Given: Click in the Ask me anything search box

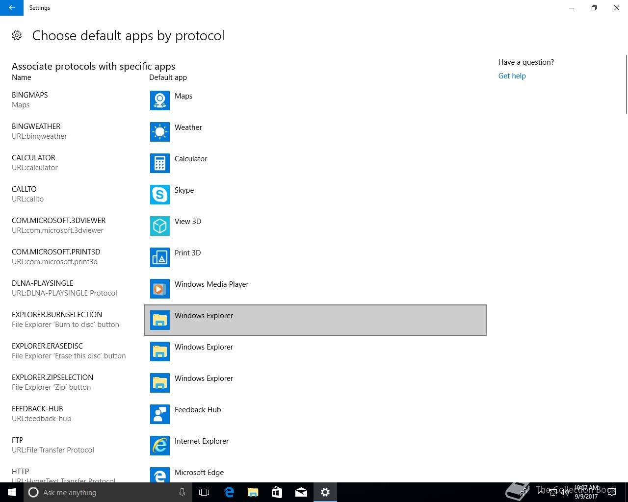Looking at the screenshot, I should pyautogui.click(x=108, y=492).
